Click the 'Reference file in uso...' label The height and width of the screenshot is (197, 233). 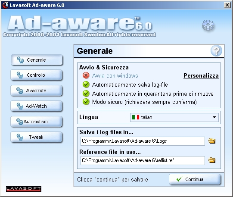point(110,152)
